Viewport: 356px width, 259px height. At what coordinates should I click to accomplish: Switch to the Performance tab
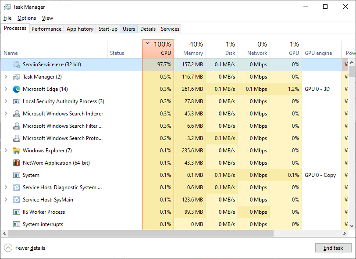pyautogui.click(x=46, y=29)
